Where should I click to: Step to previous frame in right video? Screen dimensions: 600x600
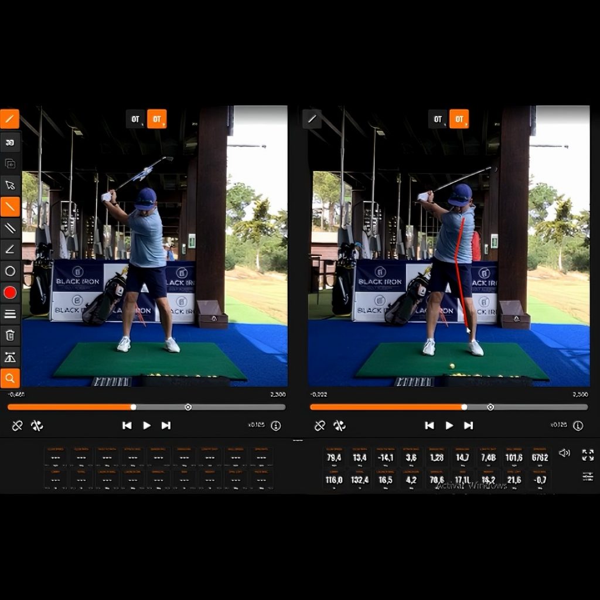pyautogui.click(x=429, y=425)
